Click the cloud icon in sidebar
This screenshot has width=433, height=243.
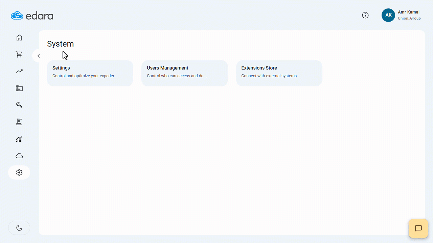coord(19,156)
